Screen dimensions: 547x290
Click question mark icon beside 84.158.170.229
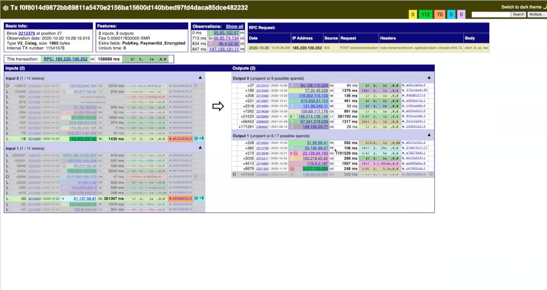coord(292,86)
